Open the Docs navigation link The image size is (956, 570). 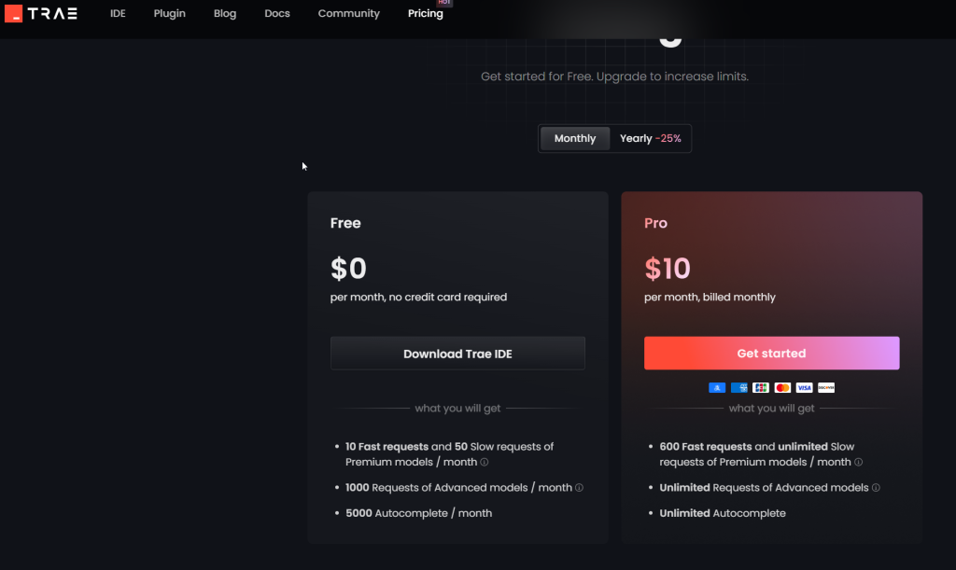click(276, 13)
